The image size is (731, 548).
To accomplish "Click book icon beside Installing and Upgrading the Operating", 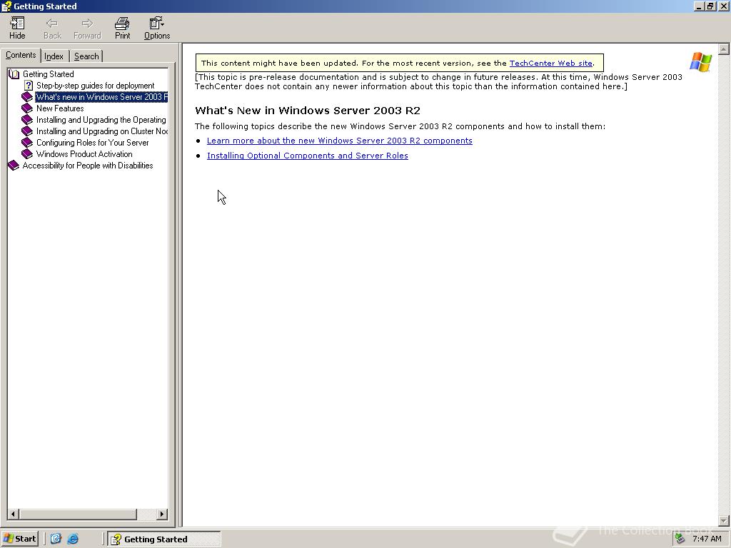I will (27, 120).
